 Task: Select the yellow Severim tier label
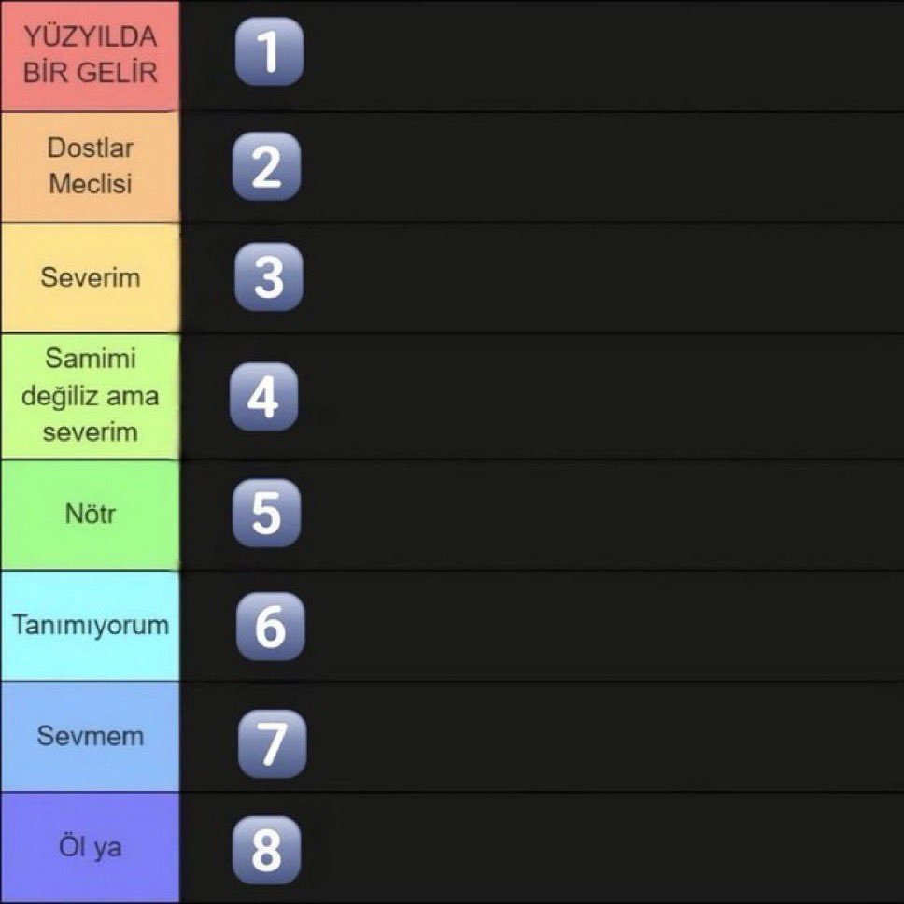tap(90, 278)
